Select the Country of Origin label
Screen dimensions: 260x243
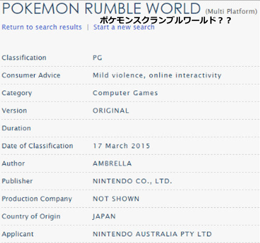tap(31, 217)
